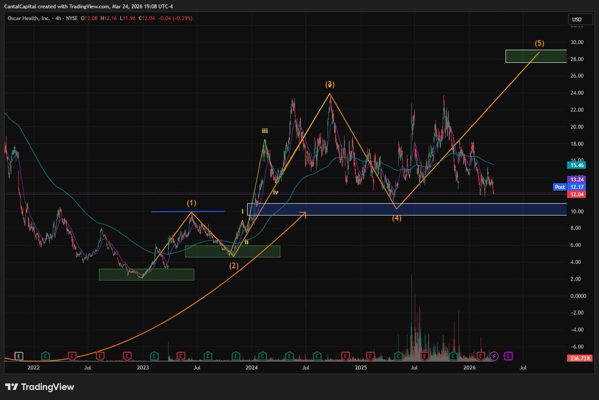This screenshot has width=599, height=400.
Task: Click the earnings E badge at far bottom left
Action: pos(18,356)
